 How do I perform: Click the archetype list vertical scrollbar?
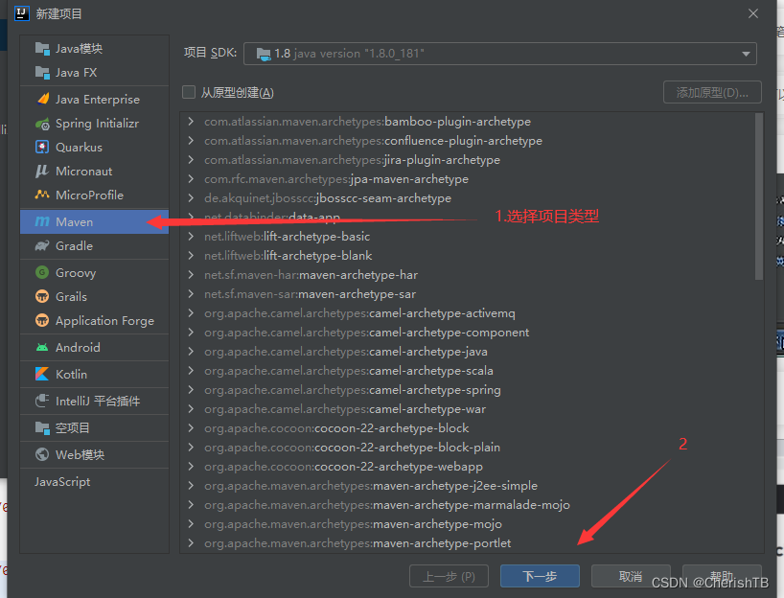758,196
